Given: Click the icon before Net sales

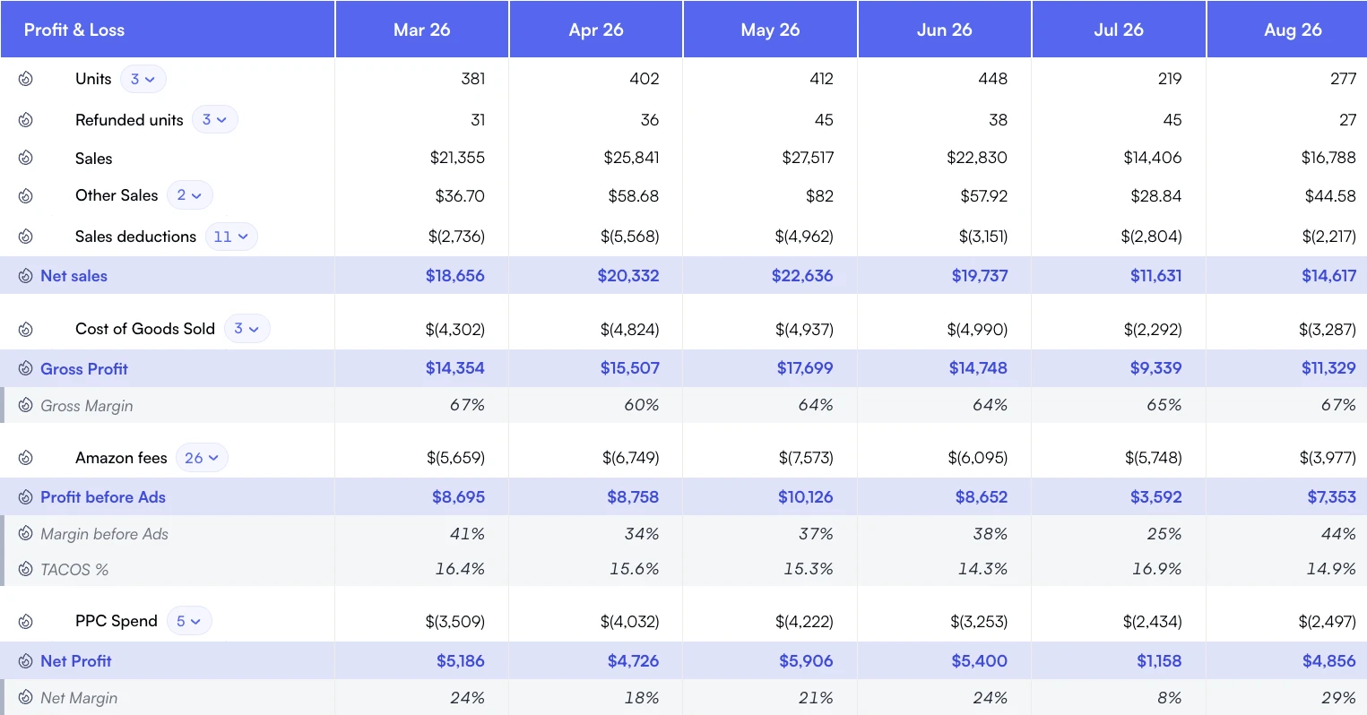Looking at the screenshot, I should coord(26,276).
